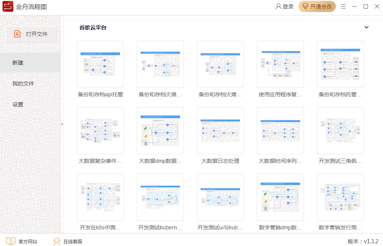
Task: Open the 开发测试ui与kub… template thumbnail
Action: coord(220,197)
